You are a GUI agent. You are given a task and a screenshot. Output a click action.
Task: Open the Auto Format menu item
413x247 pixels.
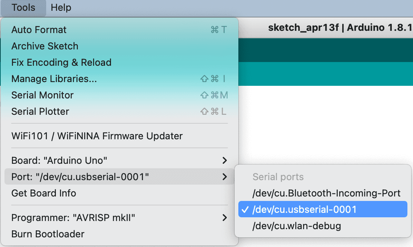(38, 30)
